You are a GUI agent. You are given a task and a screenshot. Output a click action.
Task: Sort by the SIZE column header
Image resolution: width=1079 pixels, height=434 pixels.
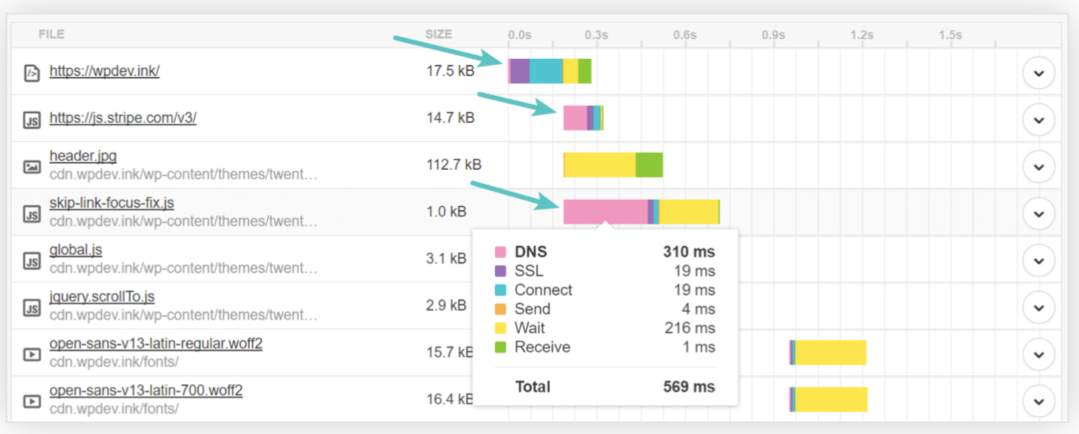click(438, 34)
